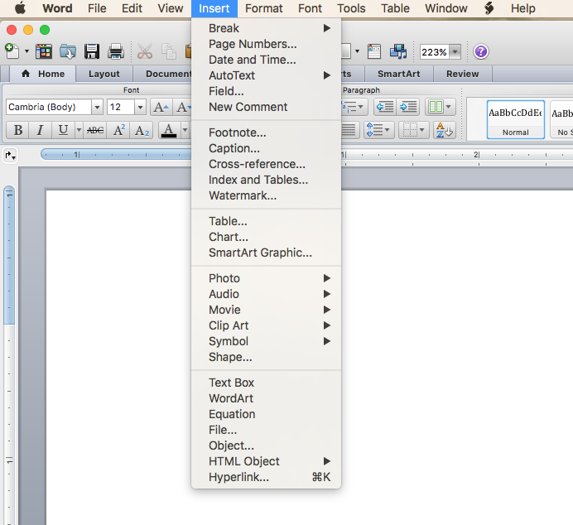The image size is (573, 525).
Task: Open font color dropdown arrow
Action: click(185, 130)
